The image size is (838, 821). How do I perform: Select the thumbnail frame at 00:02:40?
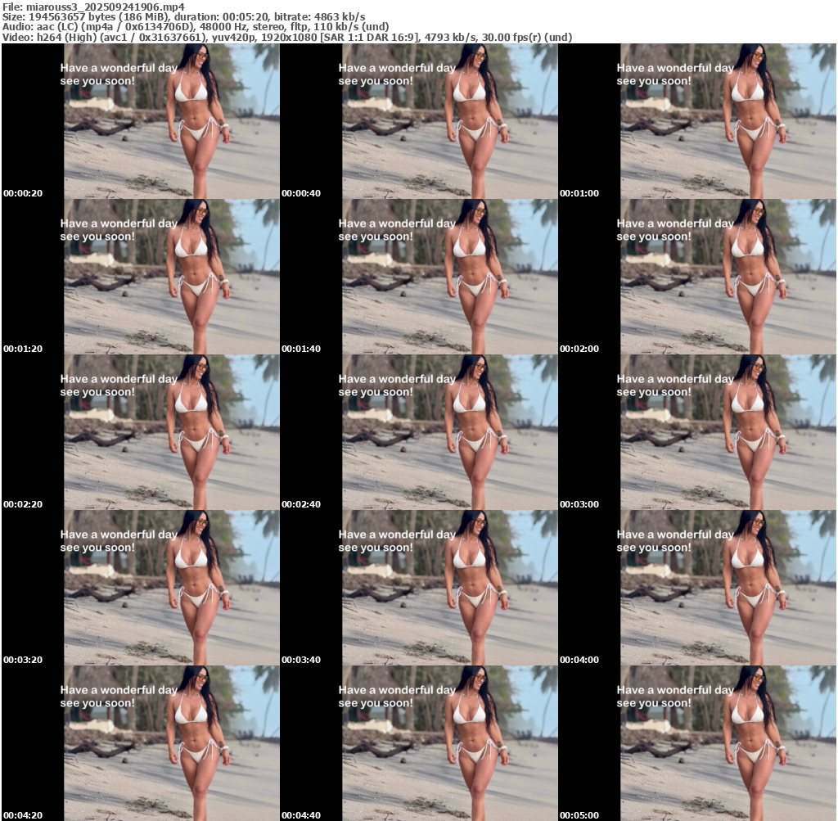(x=419, y=432)
